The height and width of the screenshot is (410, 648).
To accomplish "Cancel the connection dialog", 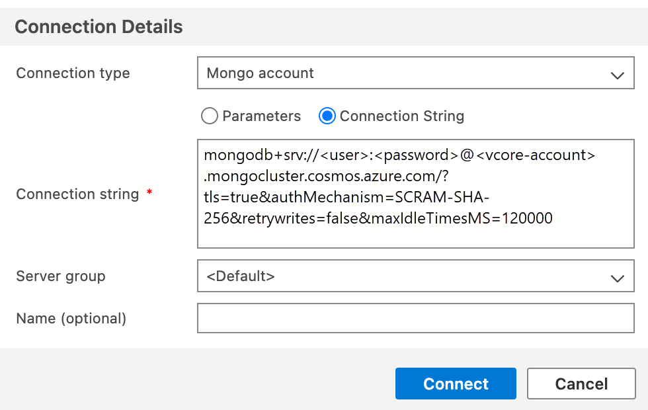I will coord(581,384).
